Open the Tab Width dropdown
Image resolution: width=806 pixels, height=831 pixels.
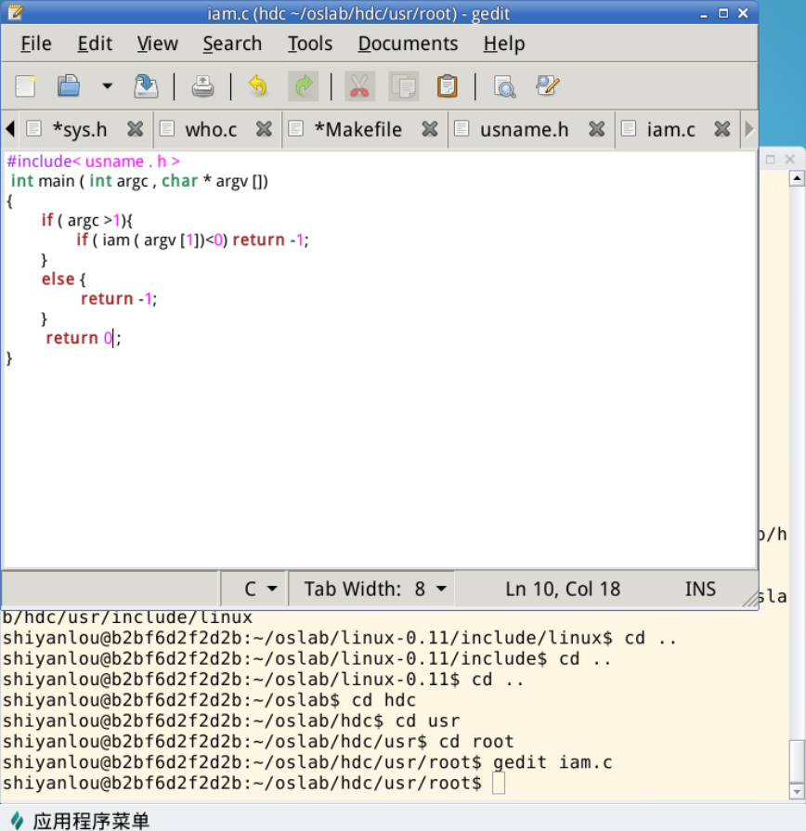[375, 589]
